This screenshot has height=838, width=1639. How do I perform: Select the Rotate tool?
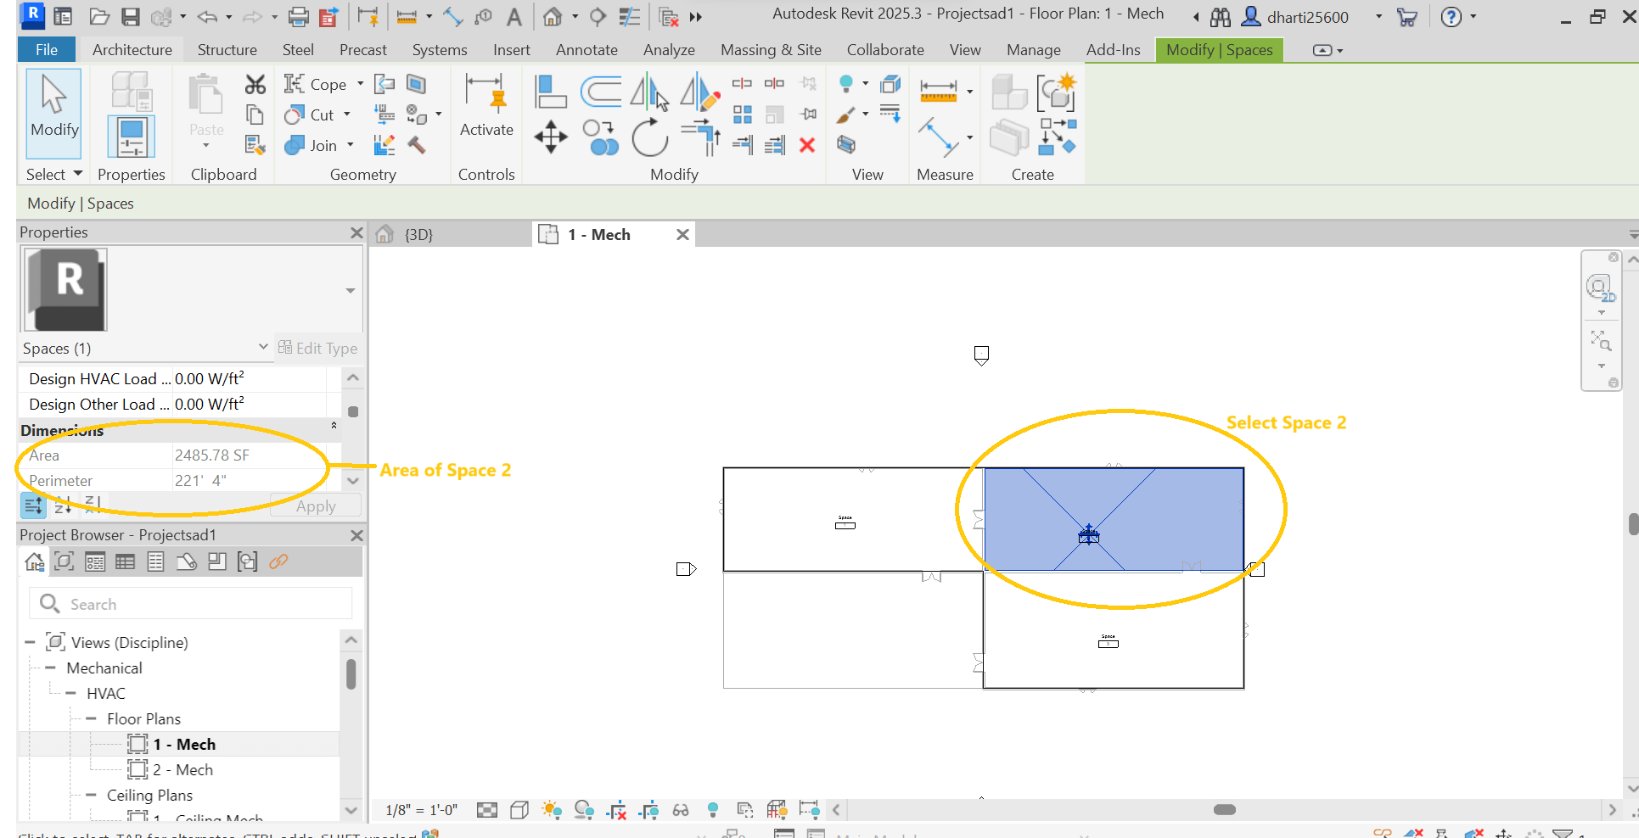(x=649, y=137)
